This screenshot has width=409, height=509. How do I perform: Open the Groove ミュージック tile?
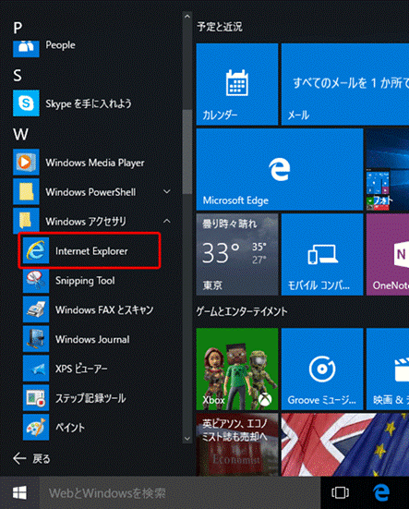(322, 370)
